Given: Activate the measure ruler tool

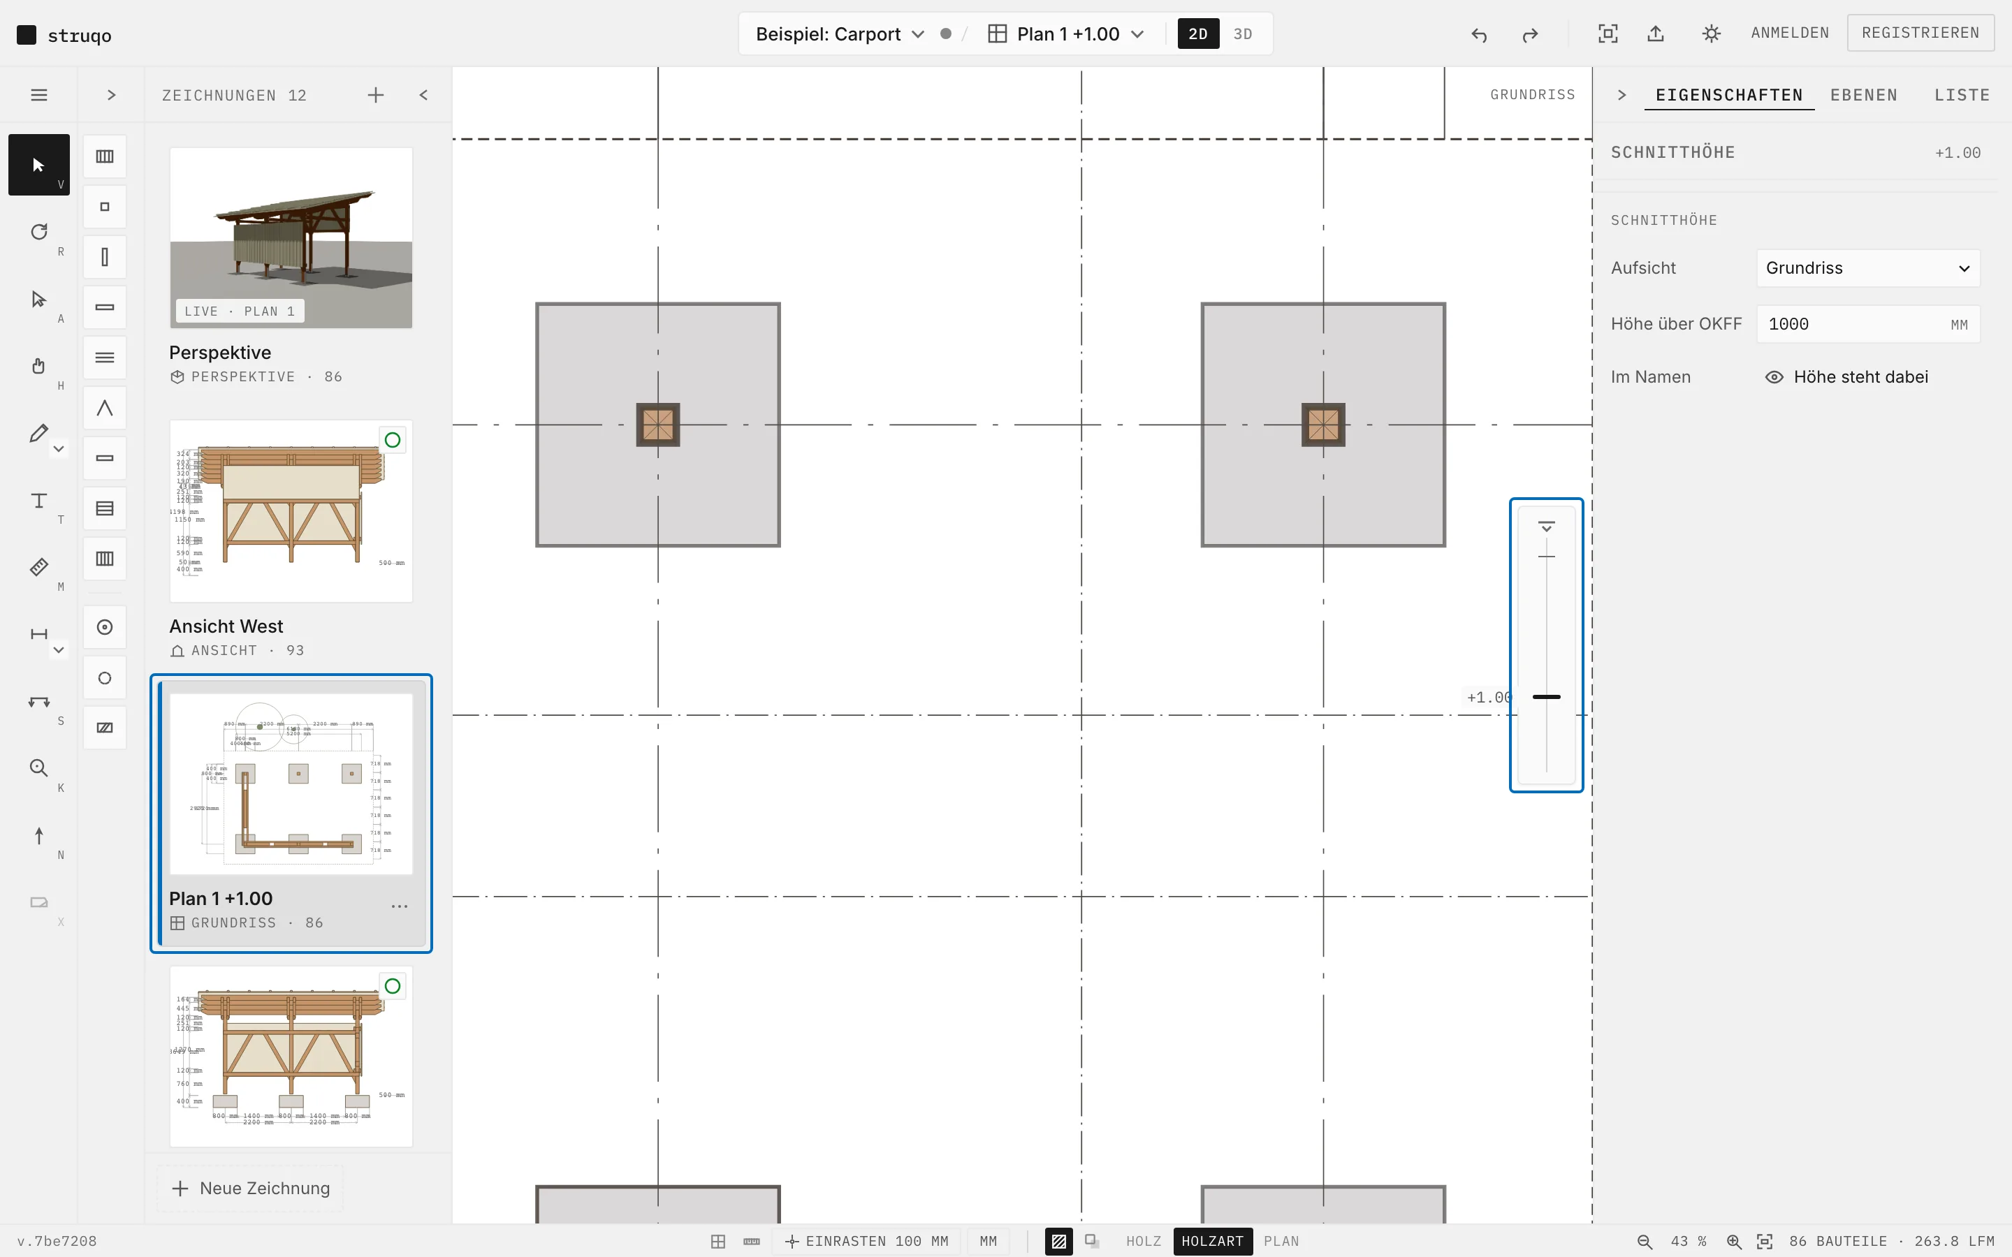Looking at the screenshot, I should 39,567.
